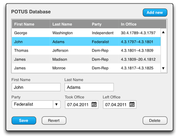Click the Independent party cell
The width and height of the screenshot is (178, 138).
pyautogui.click(x=104, y=33)
